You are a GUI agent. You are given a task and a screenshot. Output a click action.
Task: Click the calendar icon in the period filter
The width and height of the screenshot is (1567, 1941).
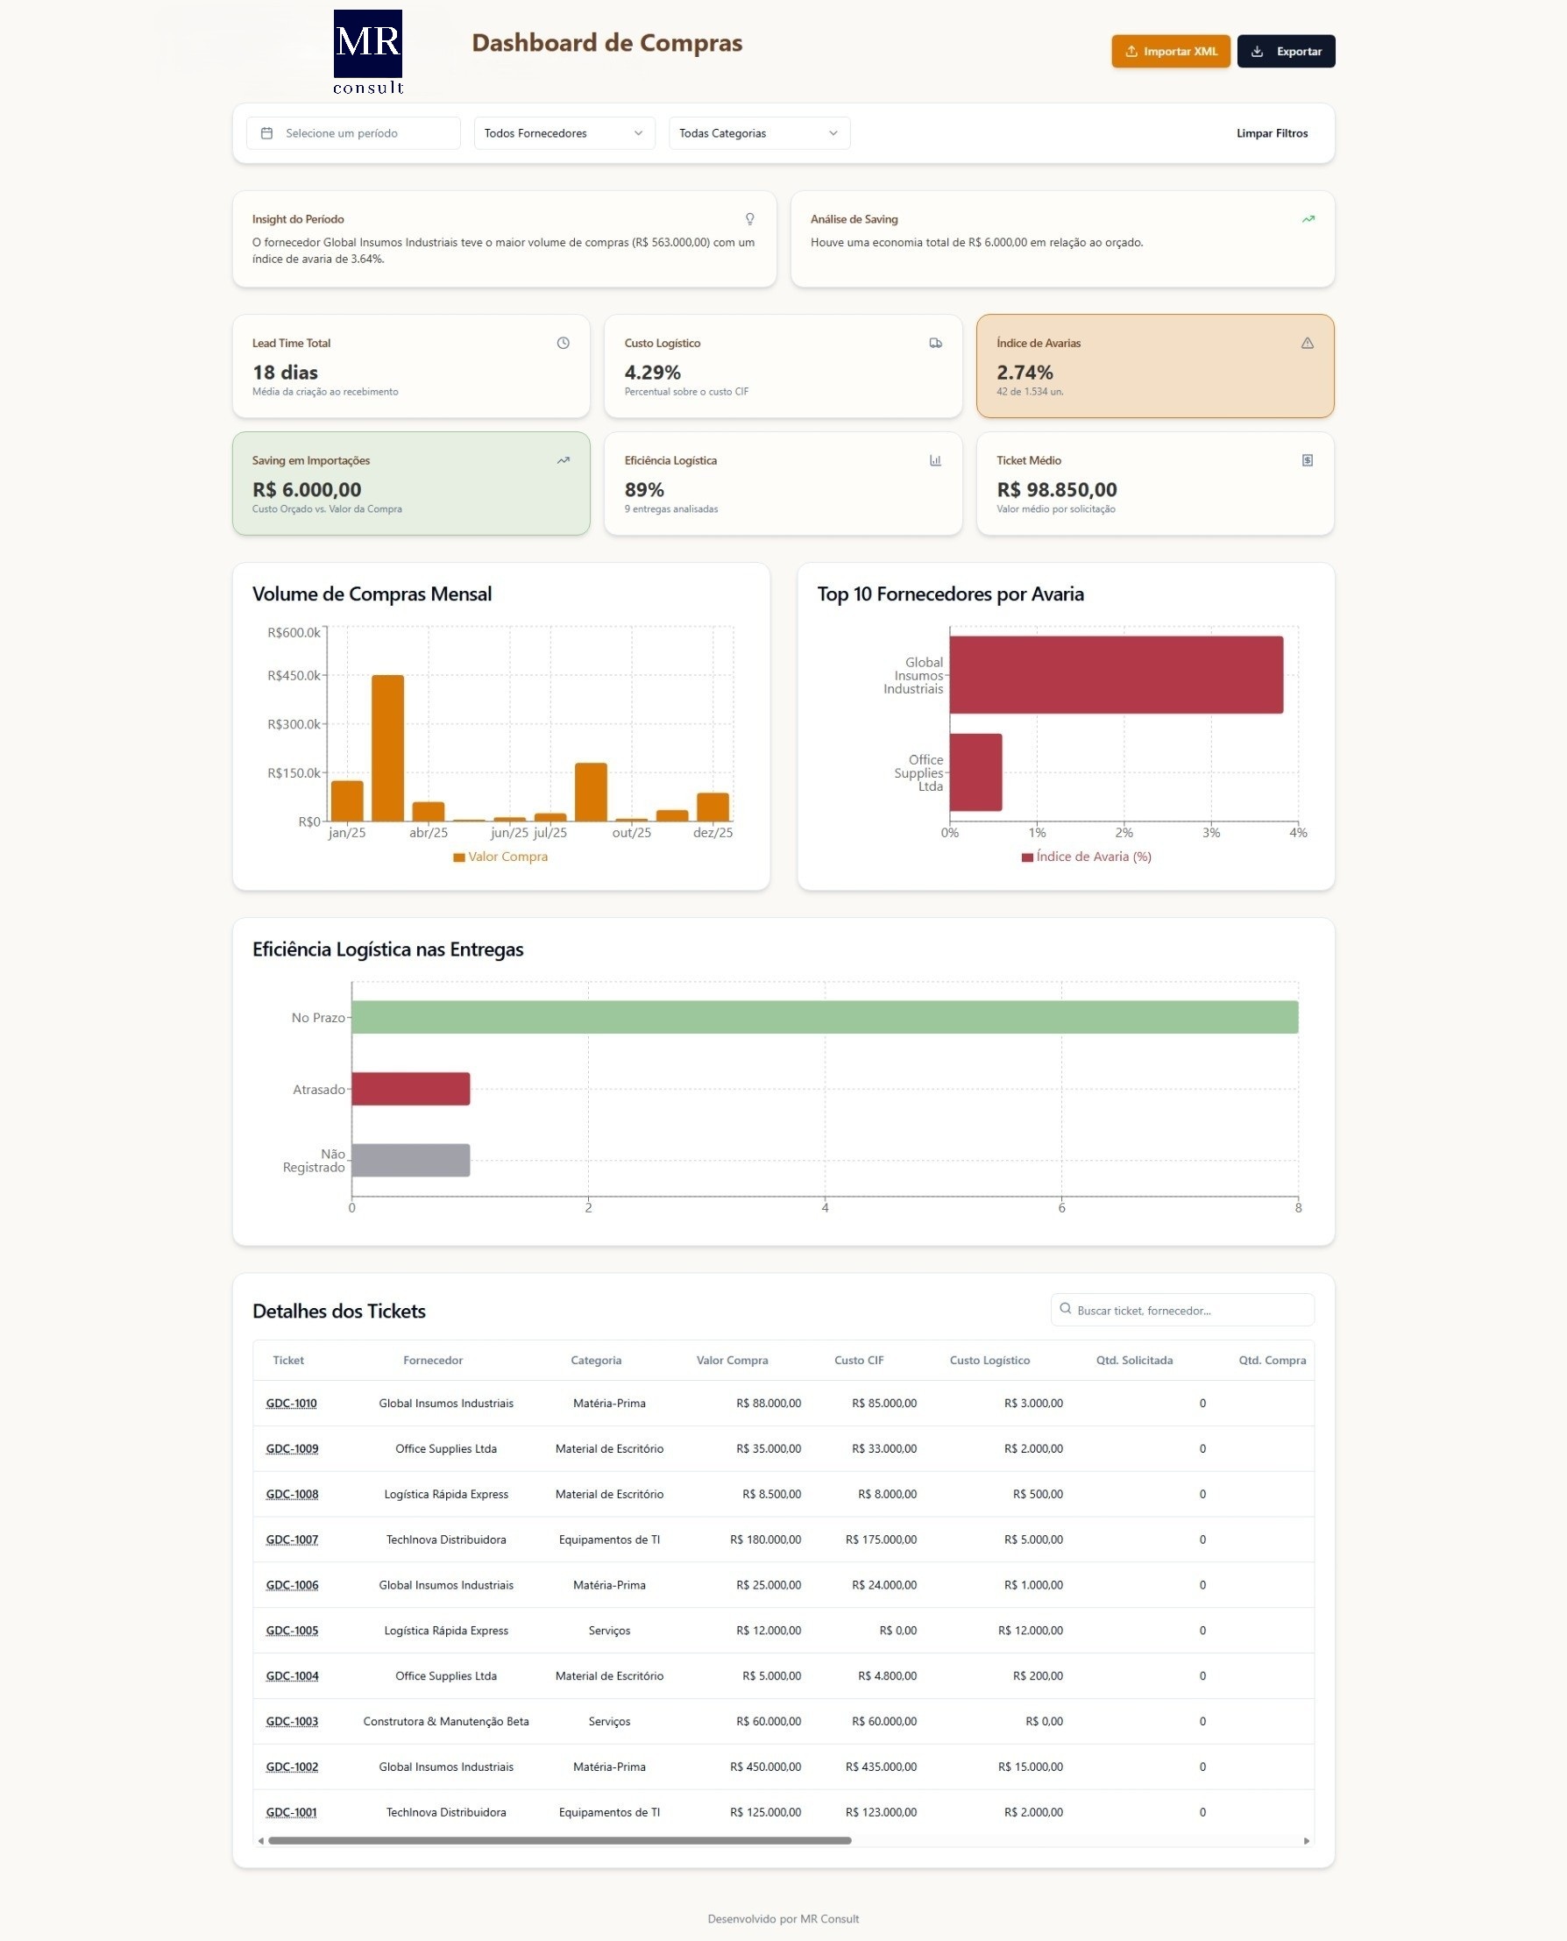(266, 132)
